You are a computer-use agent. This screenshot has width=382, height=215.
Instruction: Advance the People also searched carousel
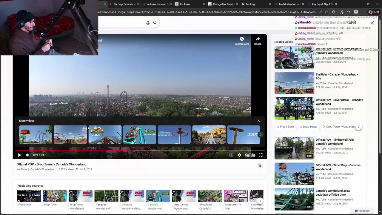(x=261, y=201)
